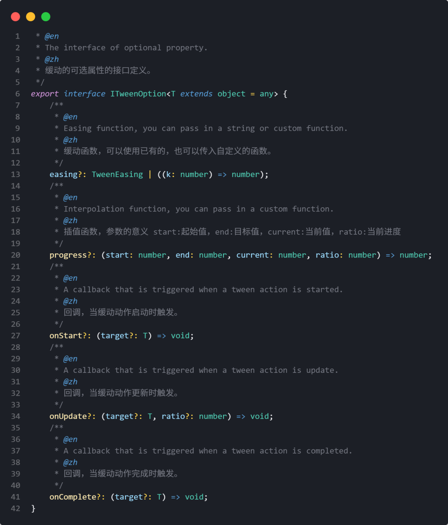Click comment ending 'tween action is completed.'
Viewport: 448px width, 525px height.
208,451
